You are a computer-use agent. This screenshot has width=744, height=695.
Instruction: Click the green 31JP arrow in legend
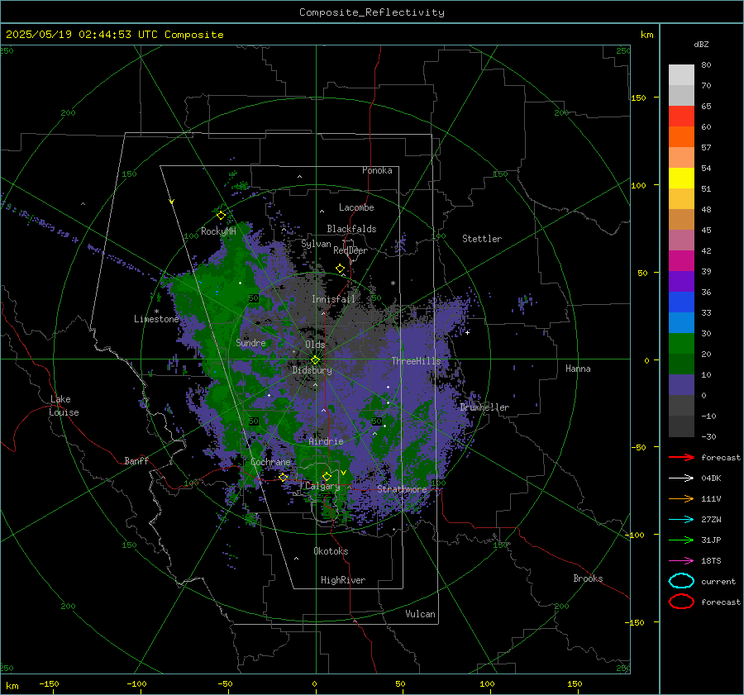(x=681, y=540)
